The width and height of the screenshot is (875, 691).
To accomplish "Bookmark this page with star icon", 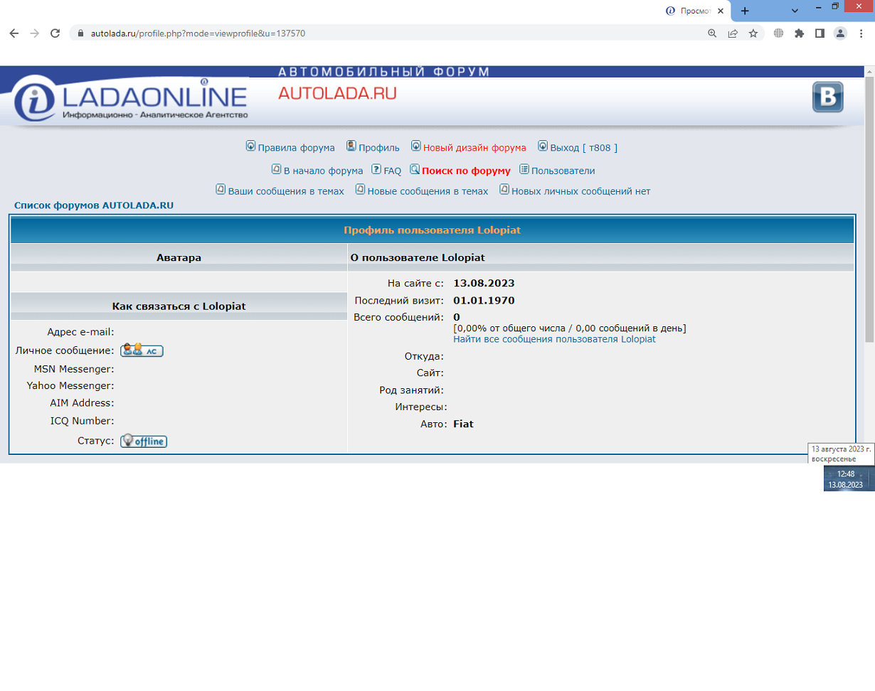I will pos(753,33).
